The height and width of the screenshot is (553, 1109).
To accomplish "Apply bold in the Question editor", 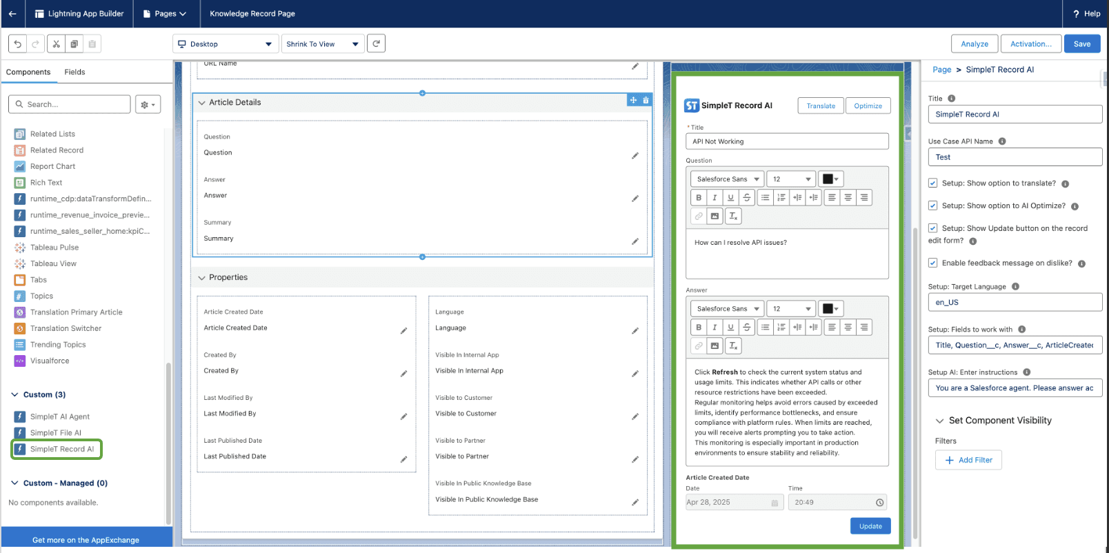I will pyautogui.click(x=699, y=198).
